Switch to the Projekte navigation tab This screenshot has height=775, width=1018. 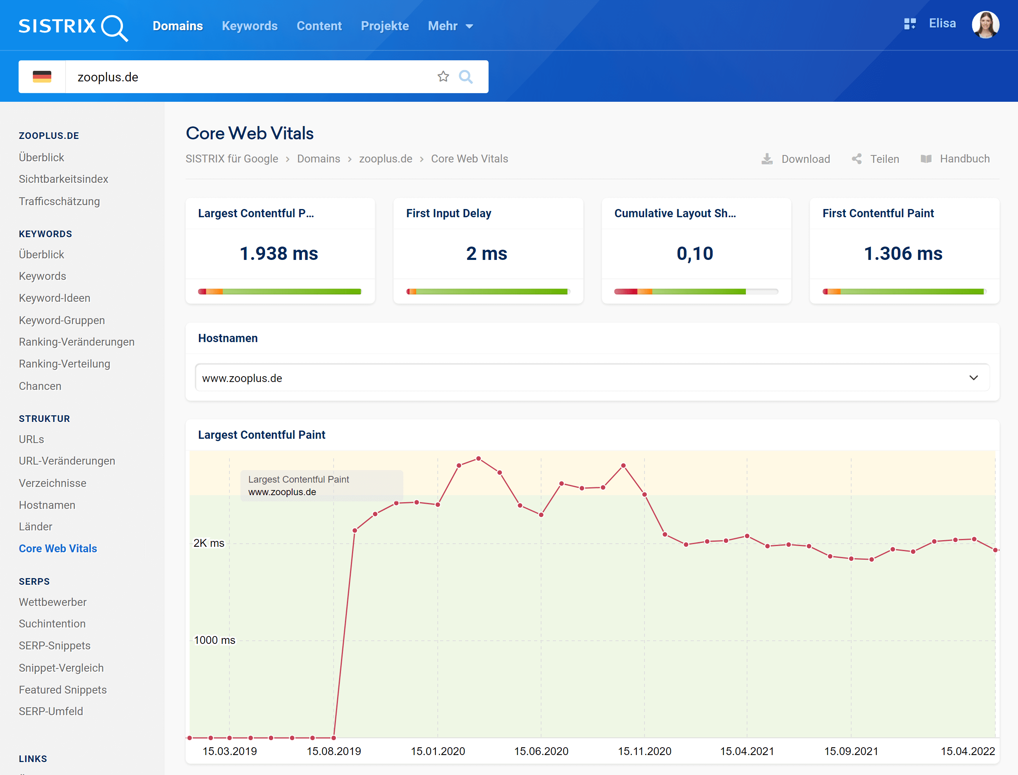(385, 26)
